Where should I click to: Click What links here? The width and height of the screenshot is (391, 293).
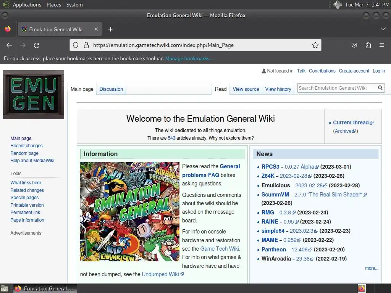[x=26, y=183]
